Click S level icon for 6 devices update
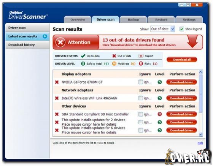The width and height of the screenshot is (213, 166). 160,130
